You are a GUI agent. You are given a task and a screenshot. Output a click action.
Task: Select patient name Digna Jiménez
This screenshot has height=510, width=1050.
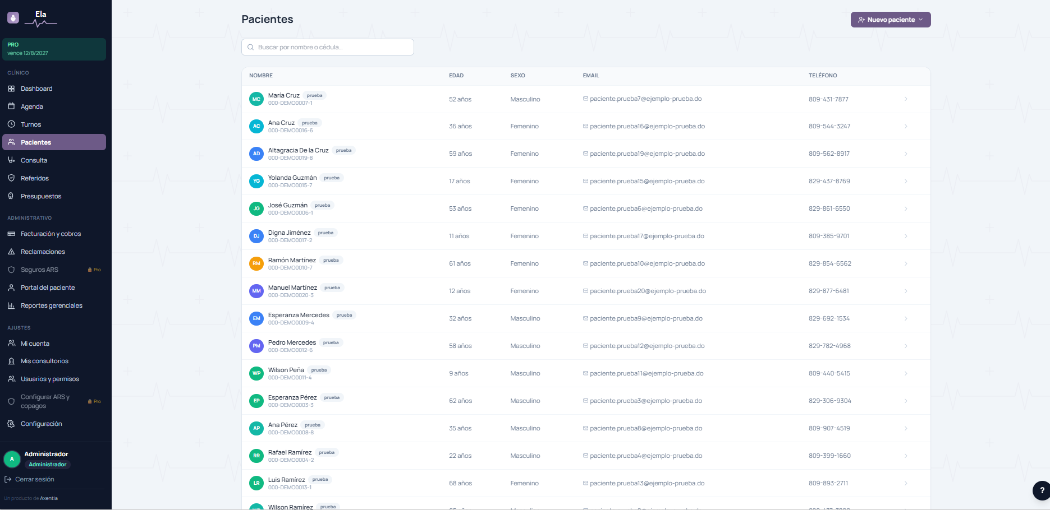click(x=289, y=233)
